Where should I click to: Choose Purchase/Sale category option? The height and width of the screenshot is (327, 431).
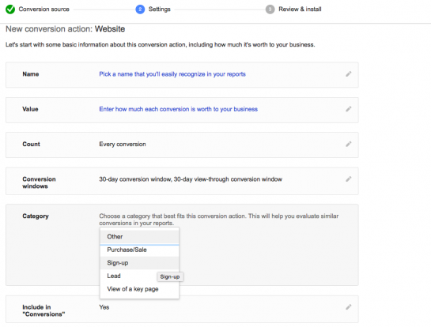(140, 250)
